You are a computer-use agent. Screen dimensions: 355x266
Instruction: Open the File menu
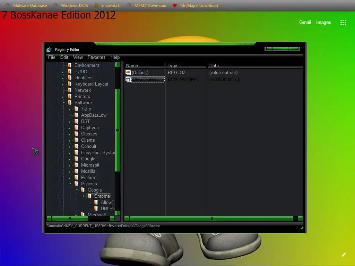52,57
